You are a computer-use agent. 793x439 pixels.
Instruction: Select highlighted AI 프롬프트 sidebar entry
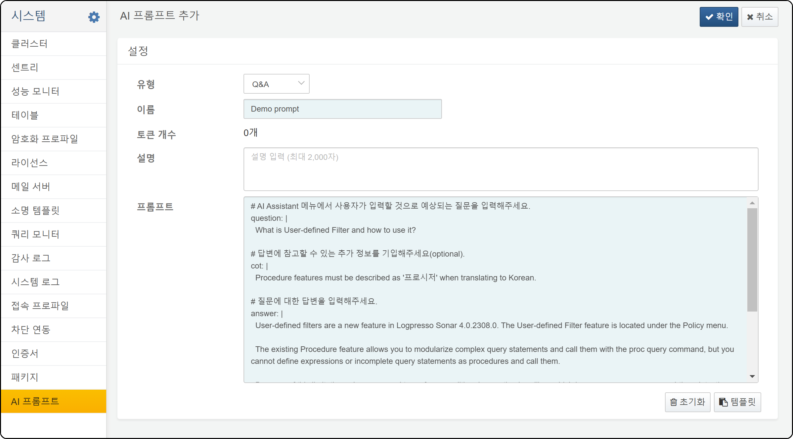pos(54,401)
